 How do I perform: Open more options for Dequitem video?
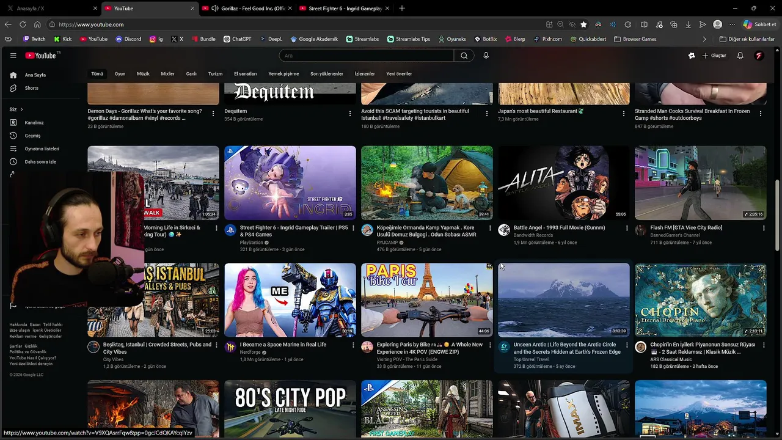coord(350,114)
